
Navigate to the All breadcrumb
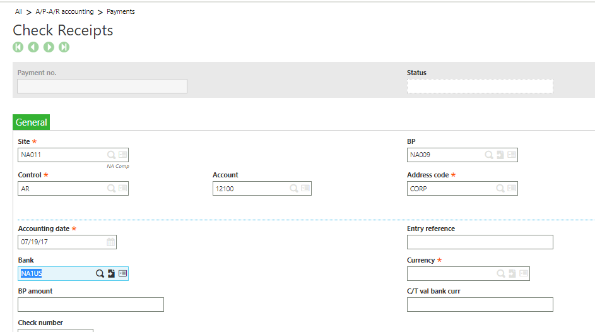[x=19, y=11]
